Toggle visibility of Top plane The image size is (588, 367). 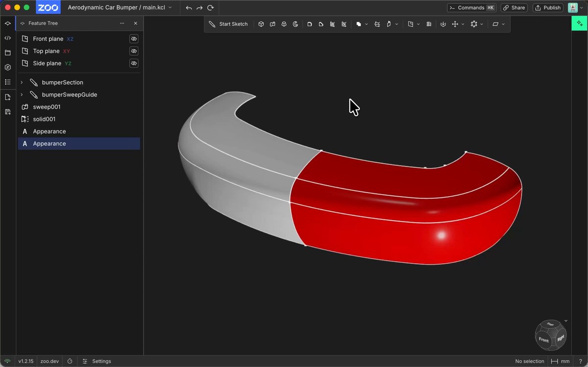coord(134,51)
